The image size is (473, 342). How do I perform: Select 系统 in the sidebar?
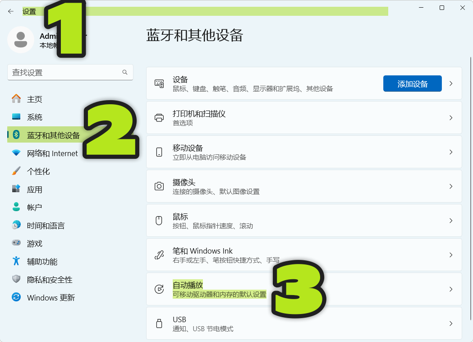tap(70, 117)
